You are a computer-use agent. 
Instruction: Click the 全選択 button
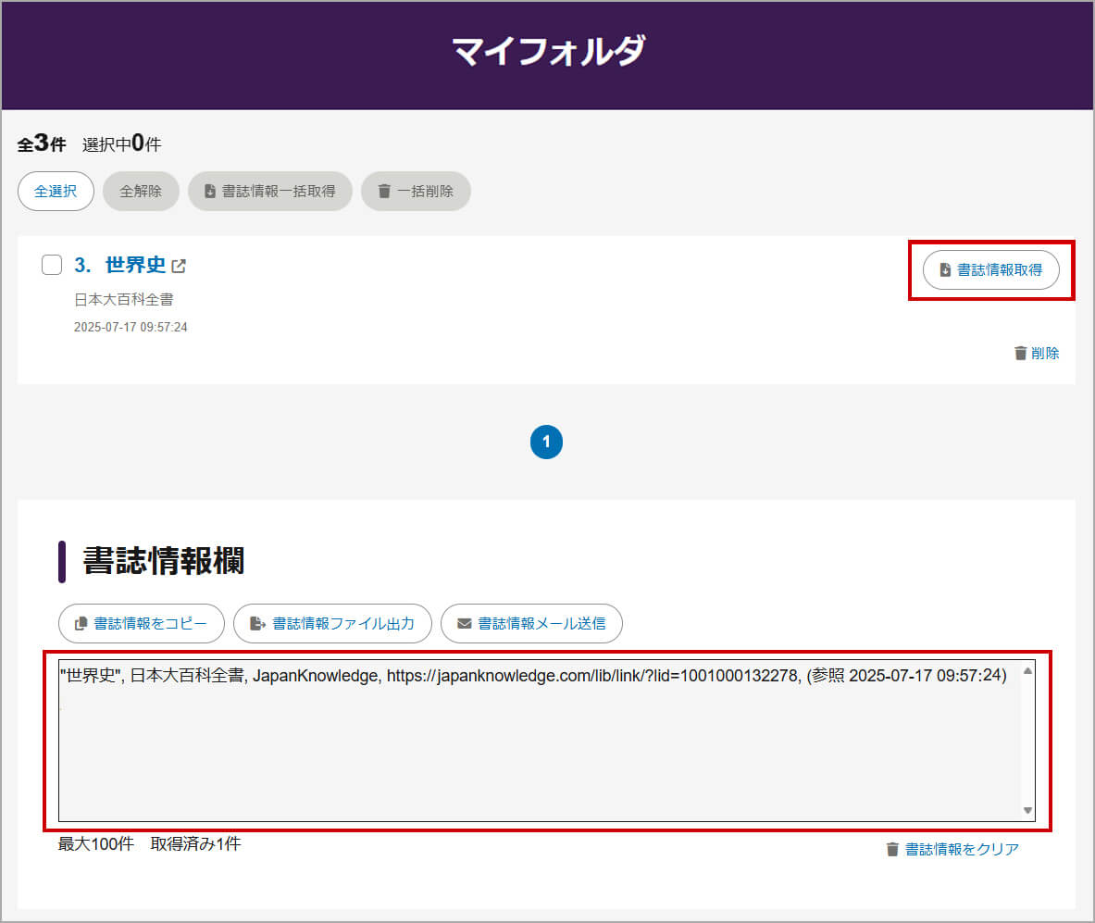point(56,191)
